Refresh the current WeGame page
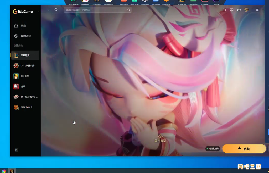The image size is (269, 173). (x=56, y=10)
